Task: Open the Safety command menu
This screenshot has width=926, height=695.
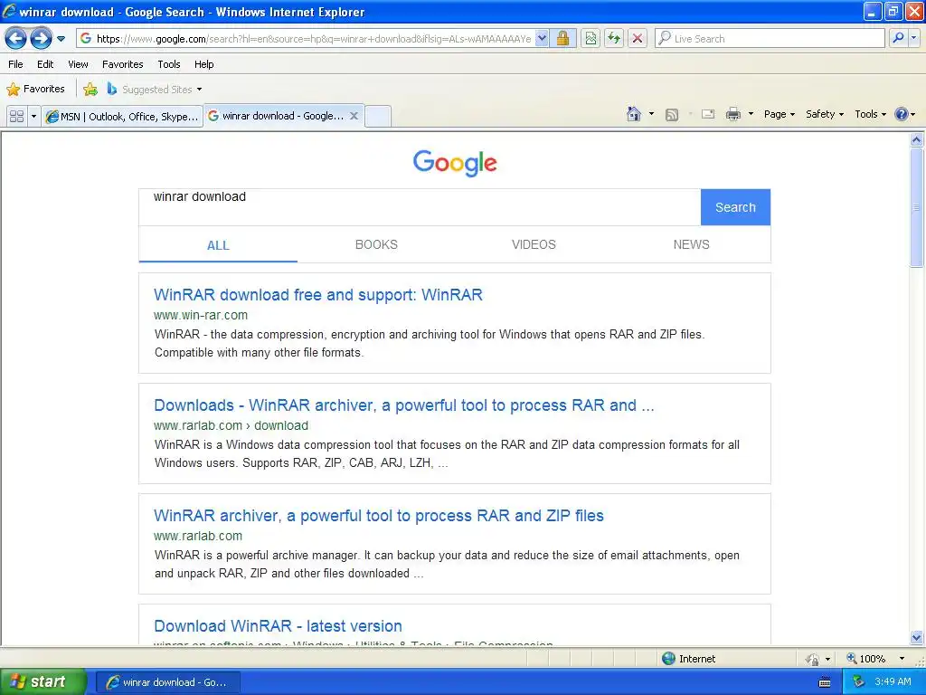Action: click(x=825, y=114)
